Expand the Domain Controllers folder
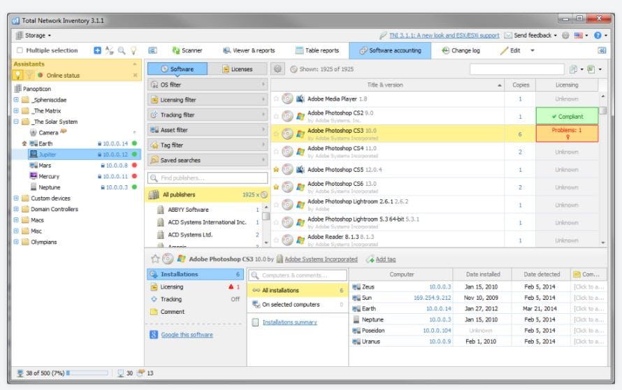Viewport: 622px width, 390px height. pyautogui.click(x=16, y=209)
